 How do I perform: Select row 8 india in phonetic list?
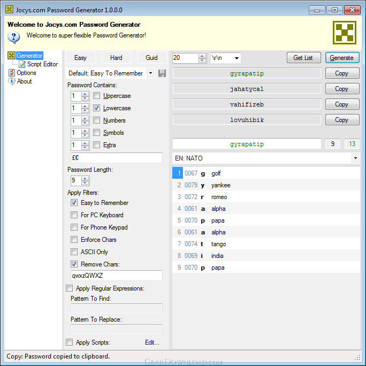click(266, 256)
